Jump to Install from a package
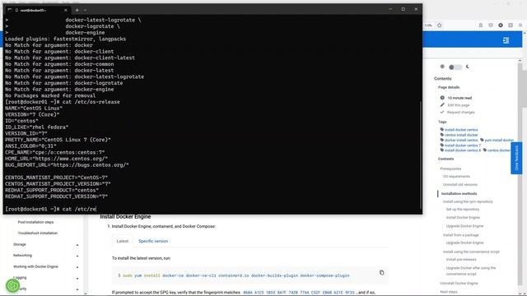The width and height of the screenshot is (527, 296). 461,235
